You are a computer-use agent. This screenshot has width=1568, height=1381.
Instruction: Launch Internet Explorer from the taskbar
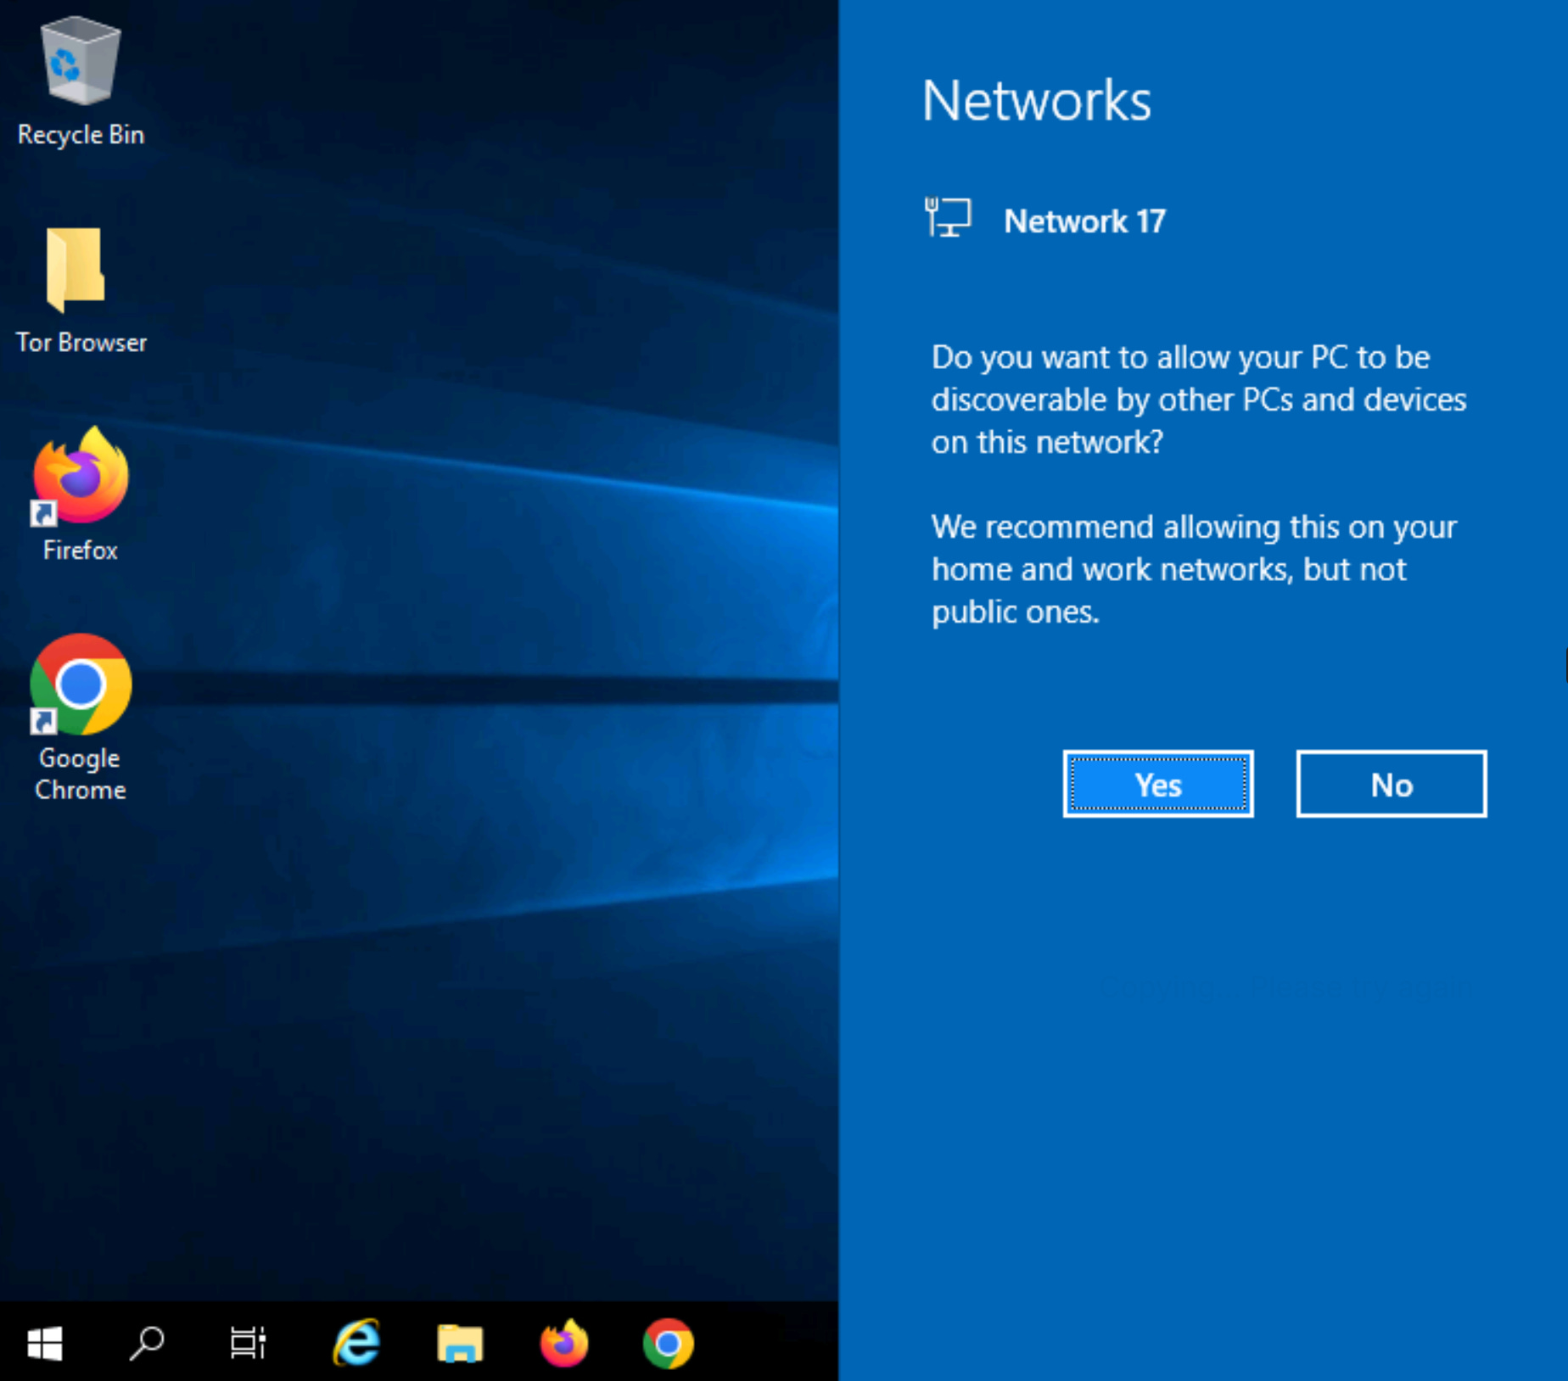click(x=356, y=1343)
